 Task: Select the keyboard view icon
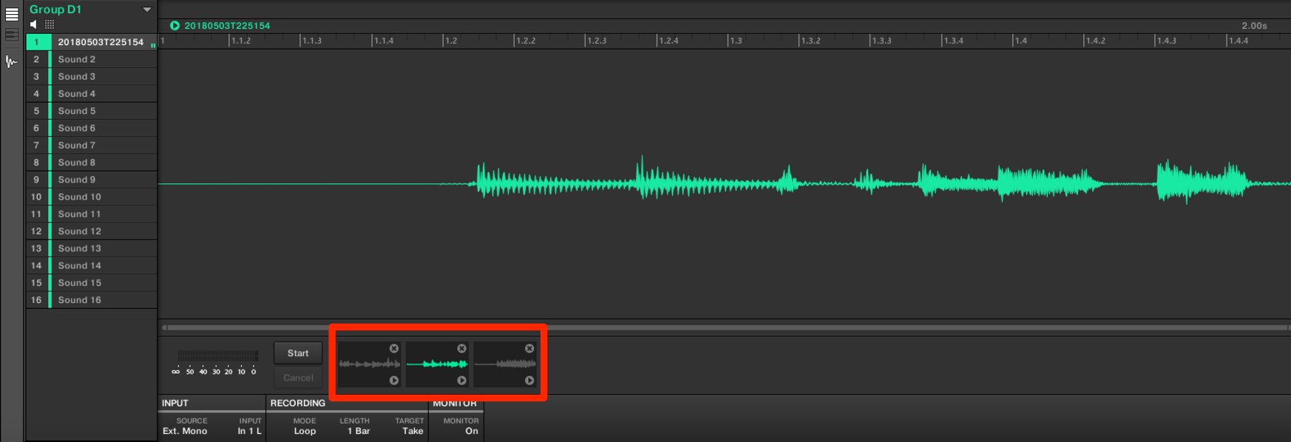[11, 35]
